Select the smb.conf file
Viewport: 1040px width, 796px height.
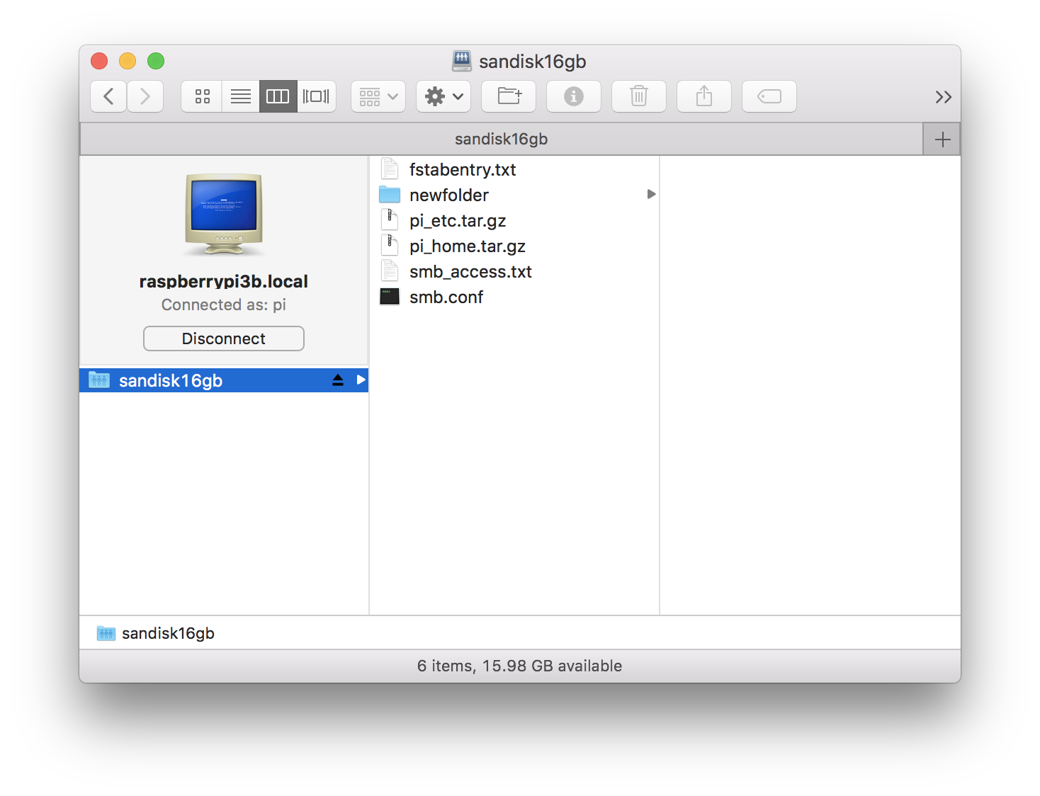(x=446, y=297)
